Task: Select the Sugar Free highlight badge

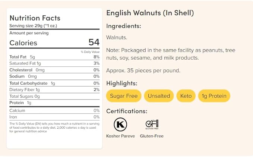Action: point(124,96)
